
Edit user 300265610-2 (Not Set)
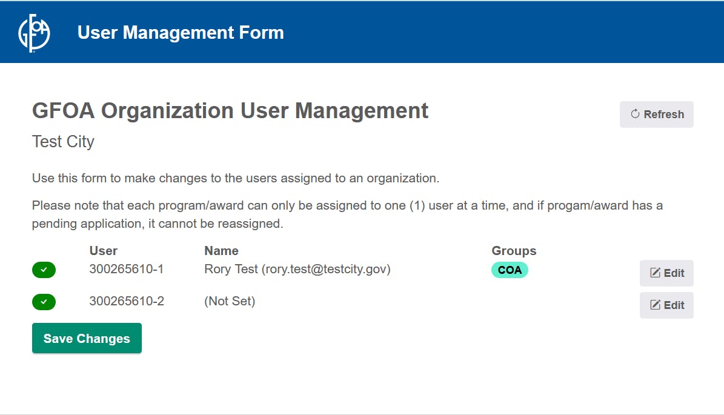(666, 305)
